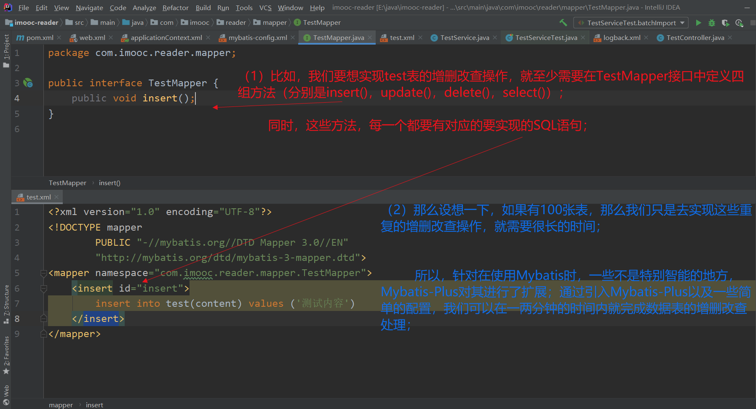Collapse the mapper element fold marker on line 5
The width and height of the screenshot is (756, 409).
tap(43, 273)
